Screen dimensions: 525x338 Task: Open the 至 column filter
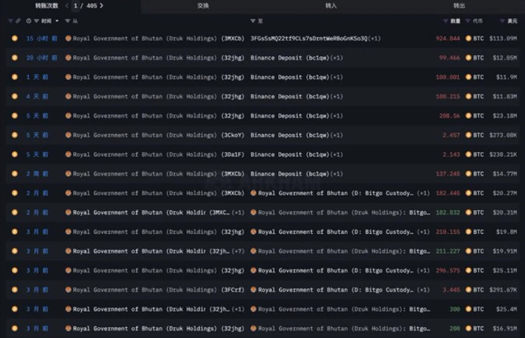pyautogui.click(x=253, y=21)
